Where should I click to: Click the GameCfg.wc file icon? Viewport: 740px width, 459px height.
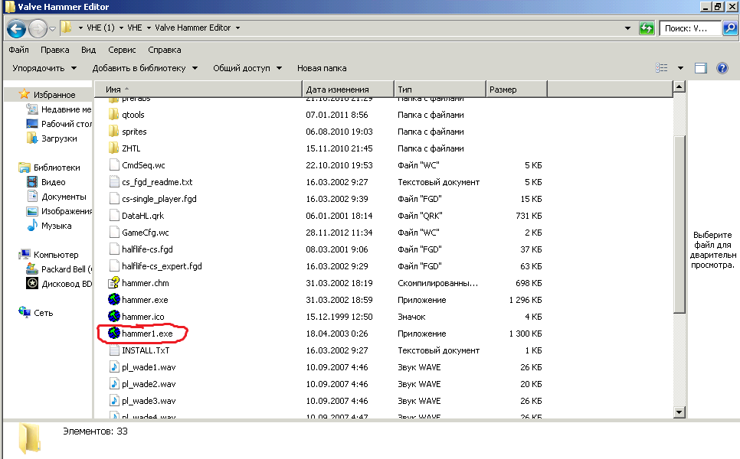pos(113,233)
